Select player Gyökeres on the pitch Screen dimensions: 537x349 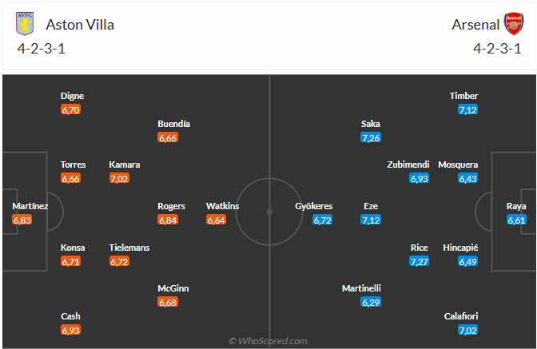coord(313,206)
